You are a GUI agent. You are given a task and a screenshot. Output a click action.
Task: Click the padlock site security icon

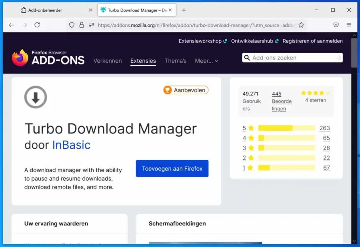tap(82, 25)
